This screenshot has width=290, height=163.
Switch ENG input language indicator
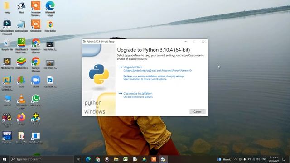click(264, 159)
